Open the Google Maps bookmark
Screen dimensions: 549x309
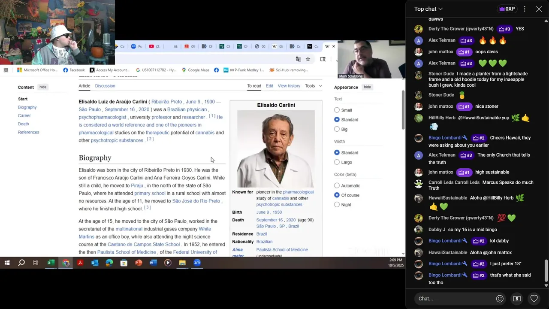pyautogui.click(x=195, y=70)
